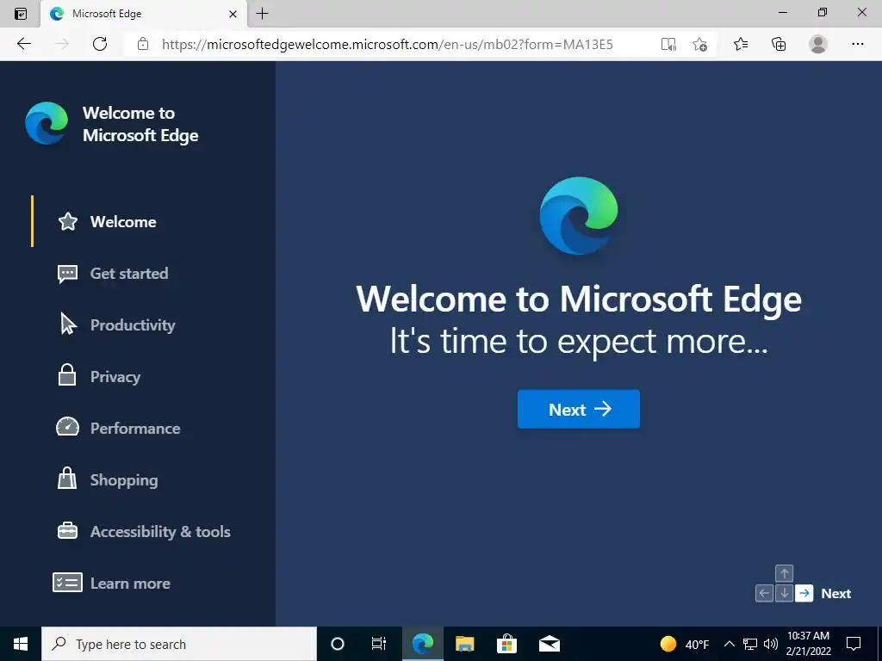The image size is (882, 661).
Task: Add this page to favorites star
Action: [699, 45]
